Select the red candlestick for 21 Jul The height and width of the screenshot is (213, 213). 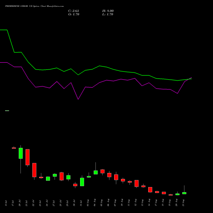point(28,157)
